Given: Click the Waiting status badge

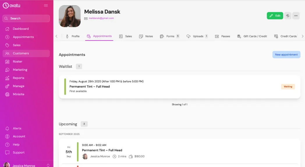Looking at the screenshot, I should point(288,87).
